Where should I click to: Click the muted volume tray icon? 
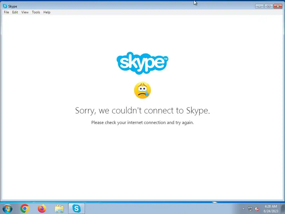pyautogui.click(x=257, y=209)
